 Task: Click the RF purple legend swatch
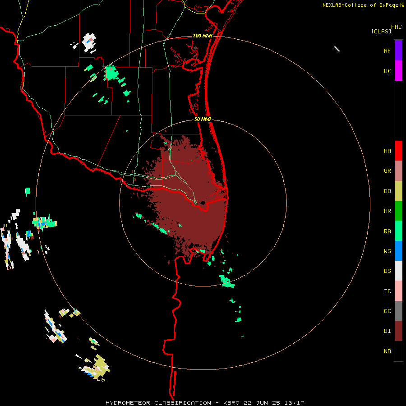(398, 50)
